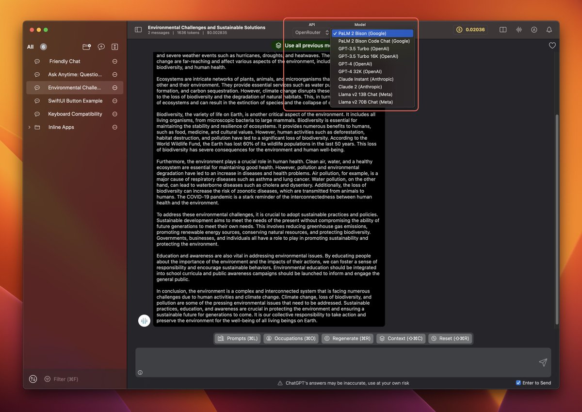Click the 2 messages stat

pos(159,33)
